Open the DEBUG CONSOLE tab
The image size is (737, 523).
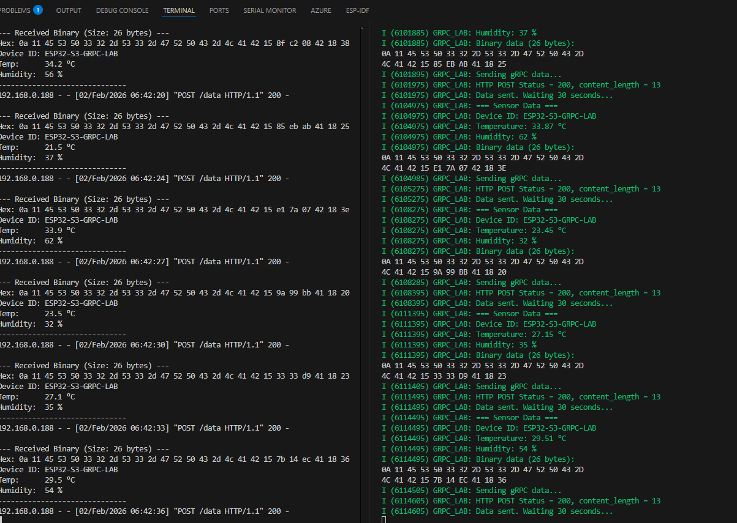pyautogui.click(x=122, y=10)
